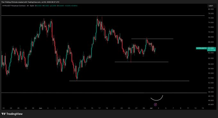Click the TradingView logo at the bottom left
This screenshot has width=218, height=118.
[x=12, y=114]
